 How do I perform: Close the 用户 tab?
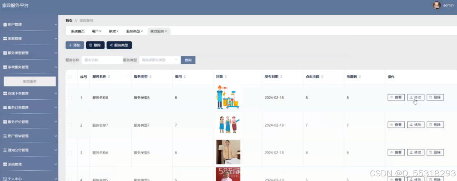pos(100,31)
